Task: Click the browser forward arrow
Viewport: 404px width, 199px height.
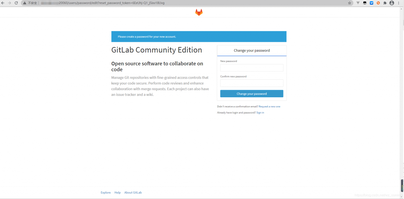Action: [x=9, y=3]
